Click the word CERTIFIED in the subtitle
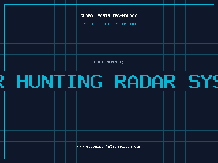Image resolution: width=218 pixels, height=163 pixels. (88, 24)
